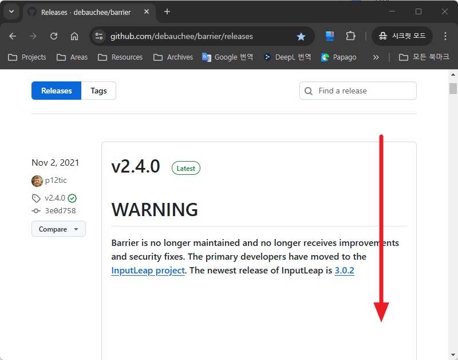Click the scrollbar down arrow
The image size is (458, 360).
click(453, 355)
